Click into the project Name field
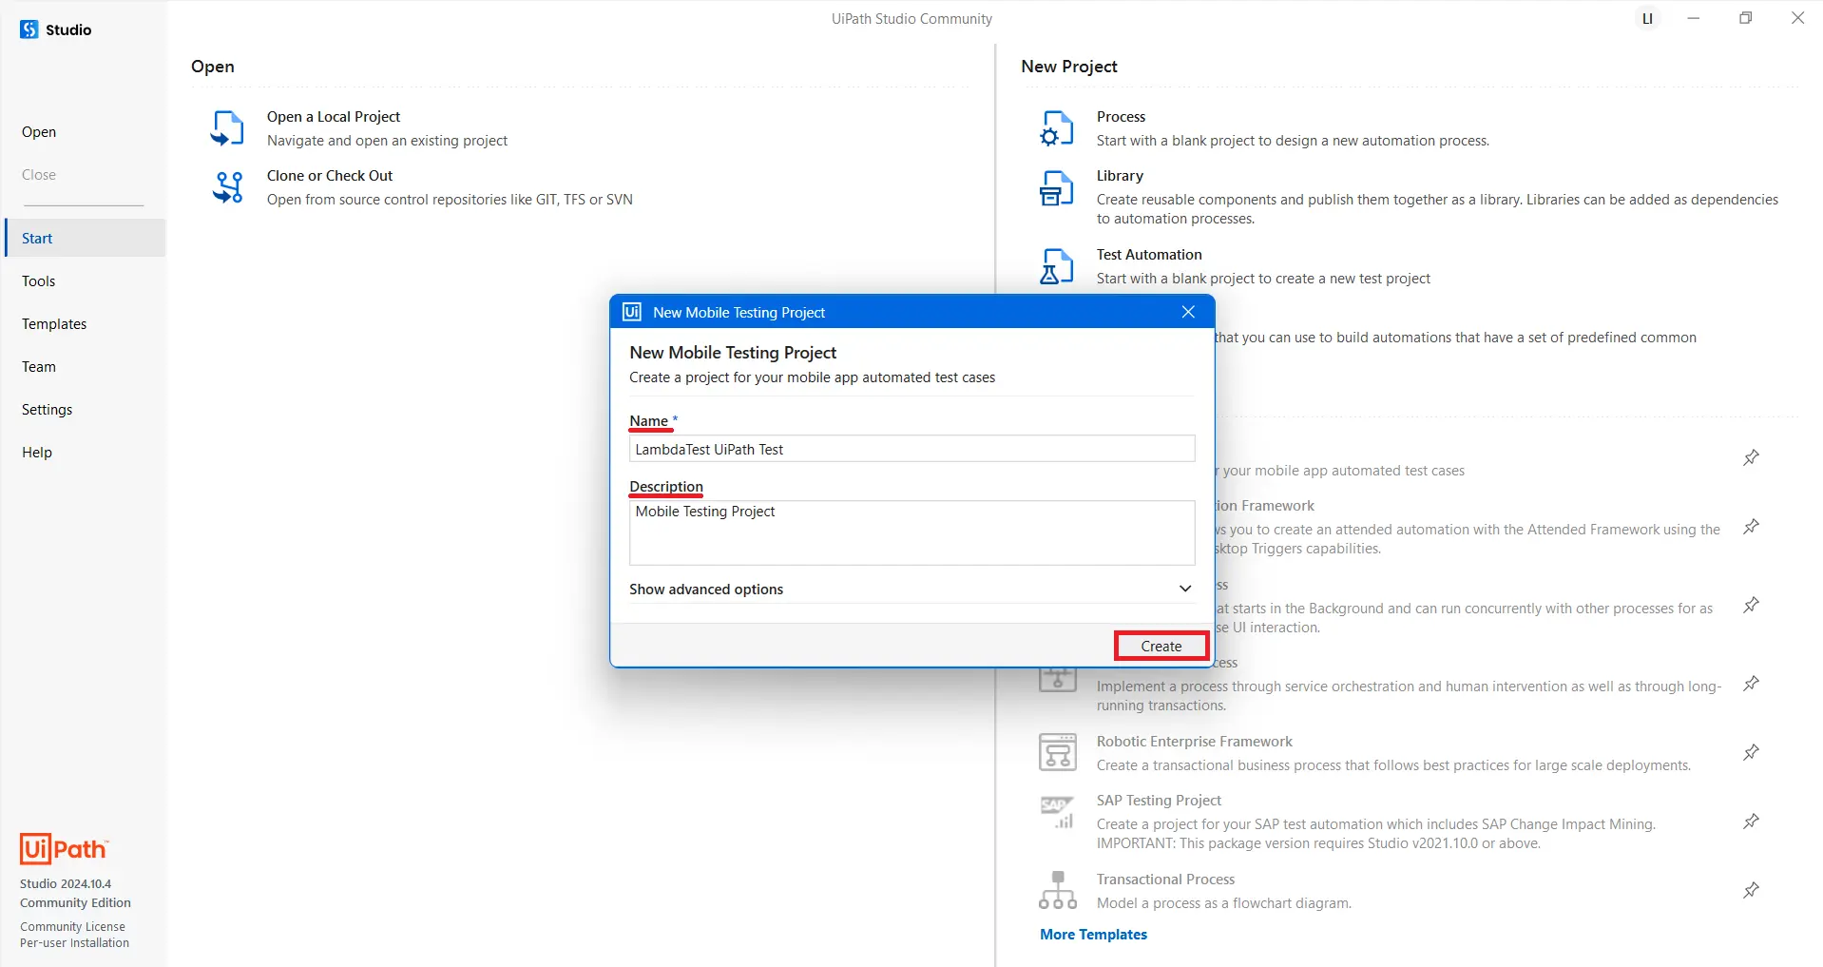The height and width of the screenshot is (967, 1823). tap(911, 449)
